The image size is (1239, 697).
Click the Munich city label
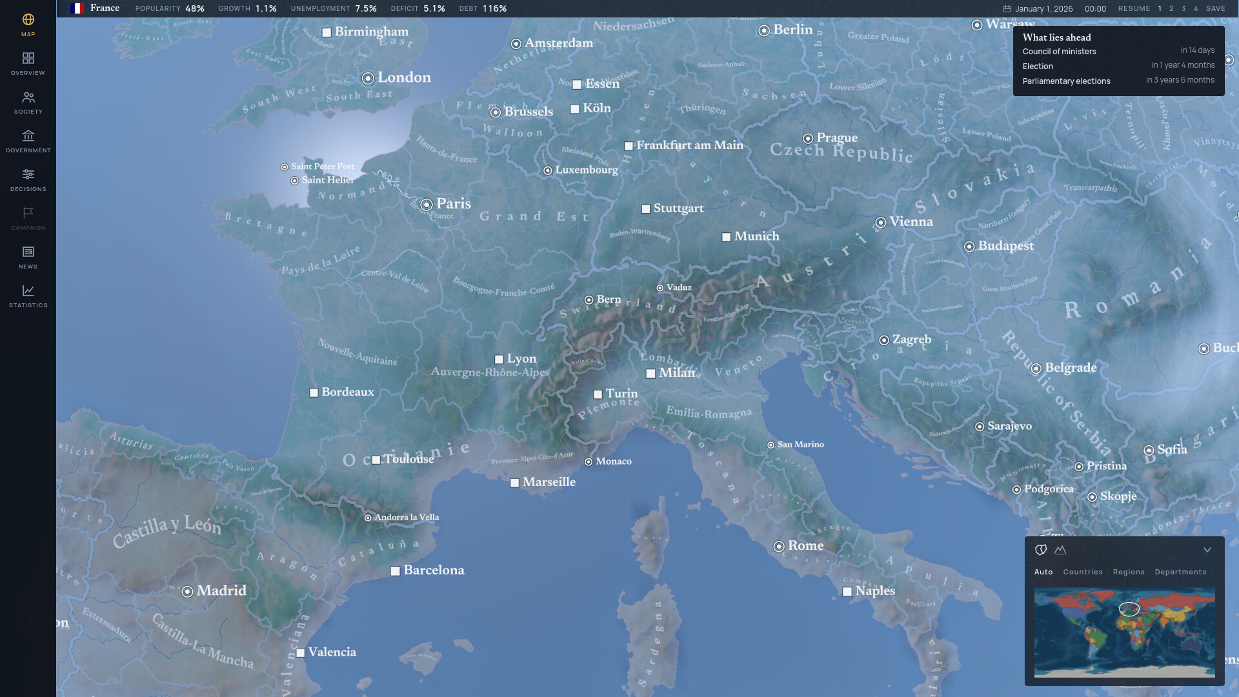(756, 236)
